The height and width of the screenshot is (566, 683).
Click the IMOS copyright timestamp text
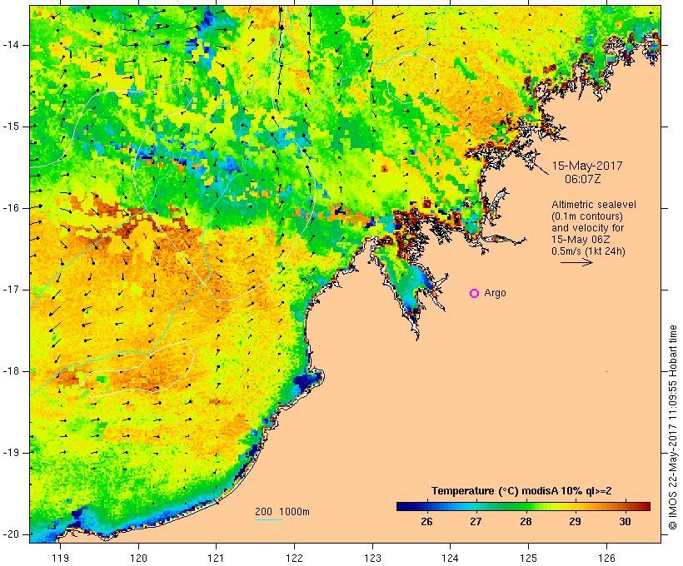tap(673, 428)
